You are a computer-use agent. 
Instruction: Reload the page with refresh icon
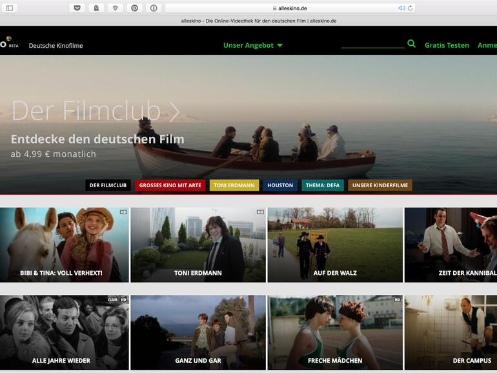pos(410,8)
